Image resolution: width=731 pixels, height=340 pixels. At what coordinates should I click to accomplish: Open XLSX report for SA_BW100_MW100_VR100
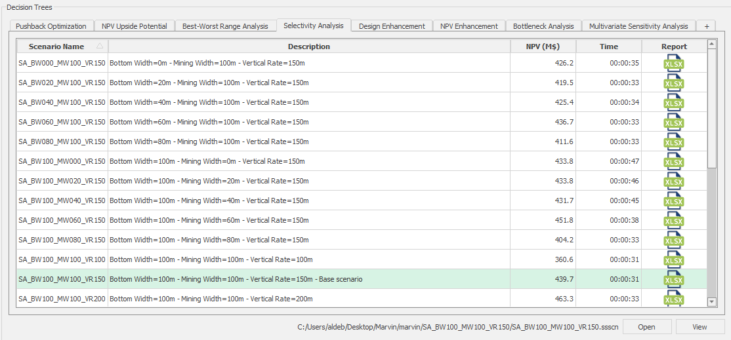[674, 259]
